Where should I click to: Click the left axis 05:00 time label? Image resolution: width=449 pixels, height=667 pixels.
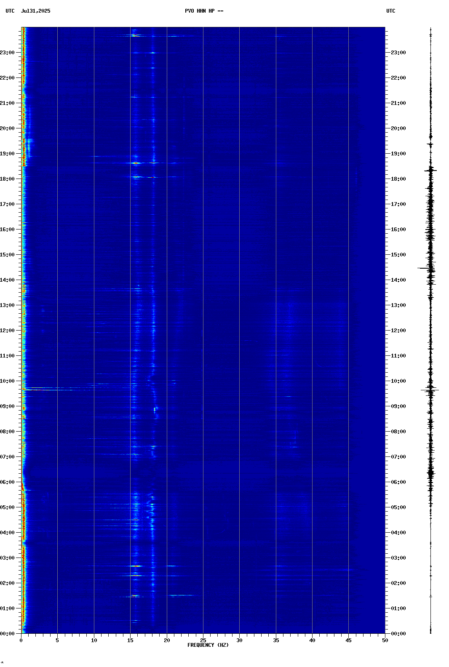7,507
